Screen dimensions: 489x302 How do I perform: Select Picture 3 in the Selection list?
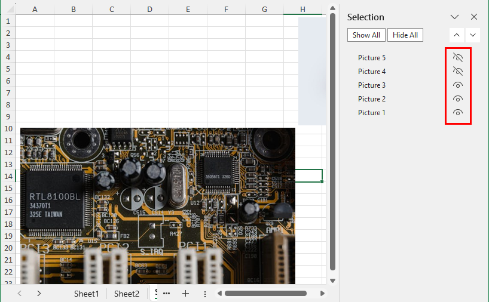coord(372,85)
